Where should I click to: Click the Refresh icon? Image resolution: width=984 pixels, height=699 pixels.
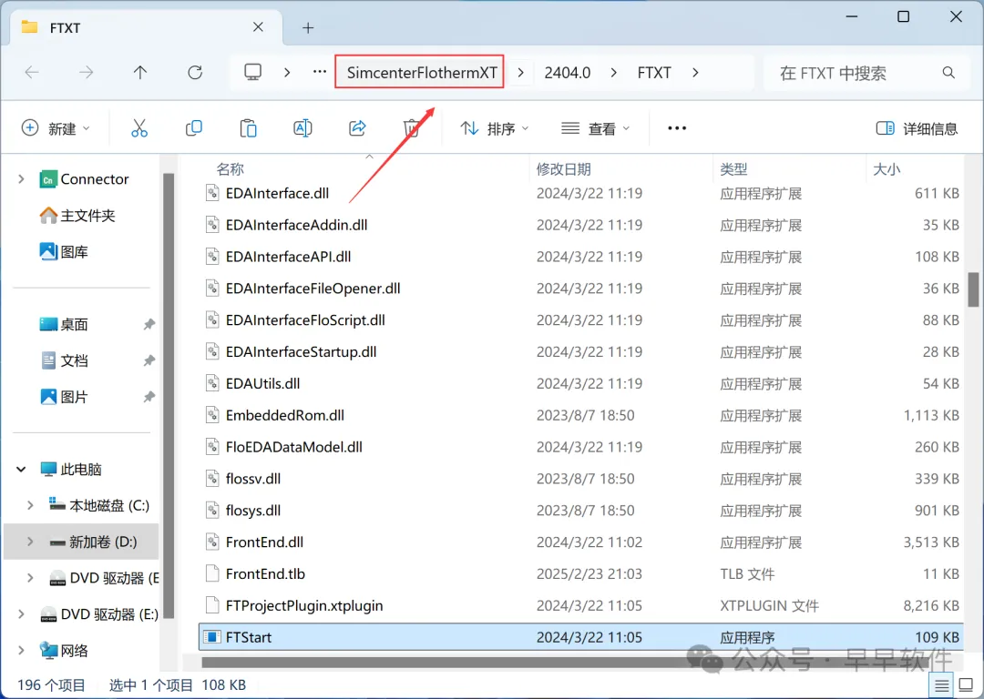[195, 73]
